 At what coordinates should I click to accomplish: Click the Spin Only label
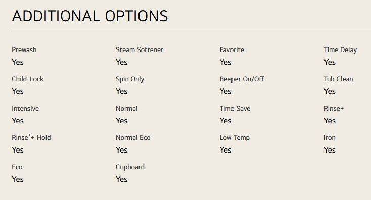(x=130, y=79)
